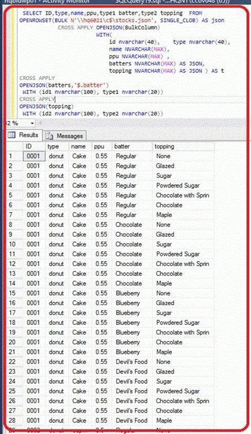This screenshot has height=434, width=251.
Task: Switch to the Results tab
Action: point(24,135)
